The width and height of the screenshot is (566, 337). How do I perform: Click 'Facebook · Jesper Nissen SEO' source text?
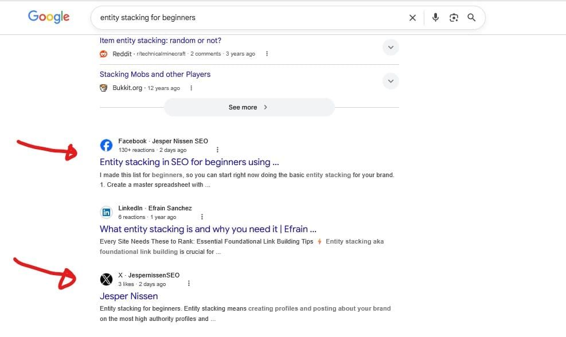(x=163, y=141)
